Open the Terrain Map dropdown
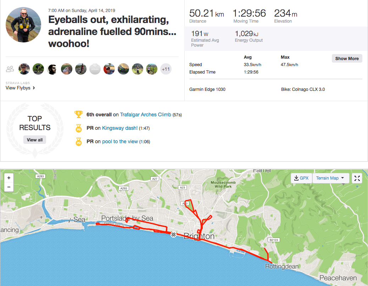 click(330, 178)
